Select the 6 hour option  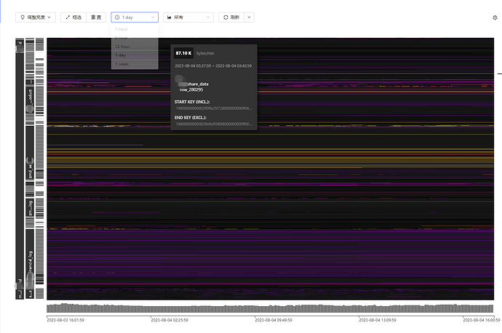click(121, 38)
